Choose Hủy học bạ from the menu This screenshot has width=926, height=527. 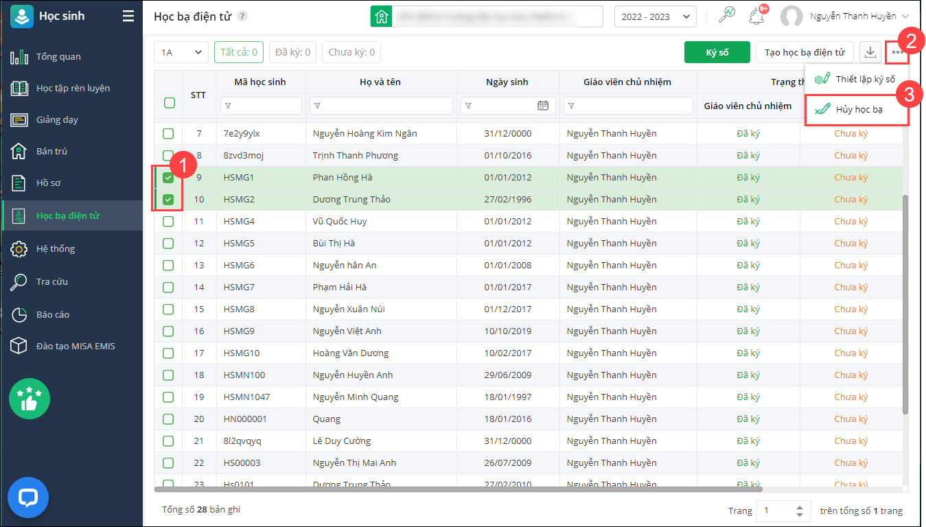point(857,110)
